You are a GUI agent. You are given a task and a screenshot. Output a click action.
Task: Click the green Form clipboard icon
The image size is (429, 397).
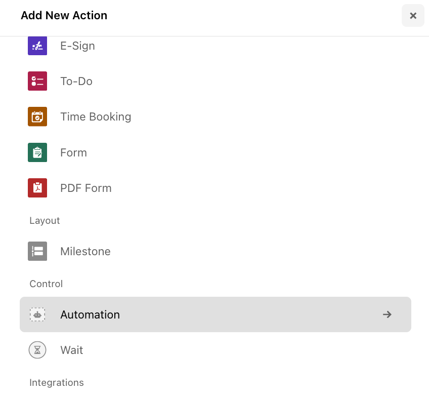[x=37, y=152]
